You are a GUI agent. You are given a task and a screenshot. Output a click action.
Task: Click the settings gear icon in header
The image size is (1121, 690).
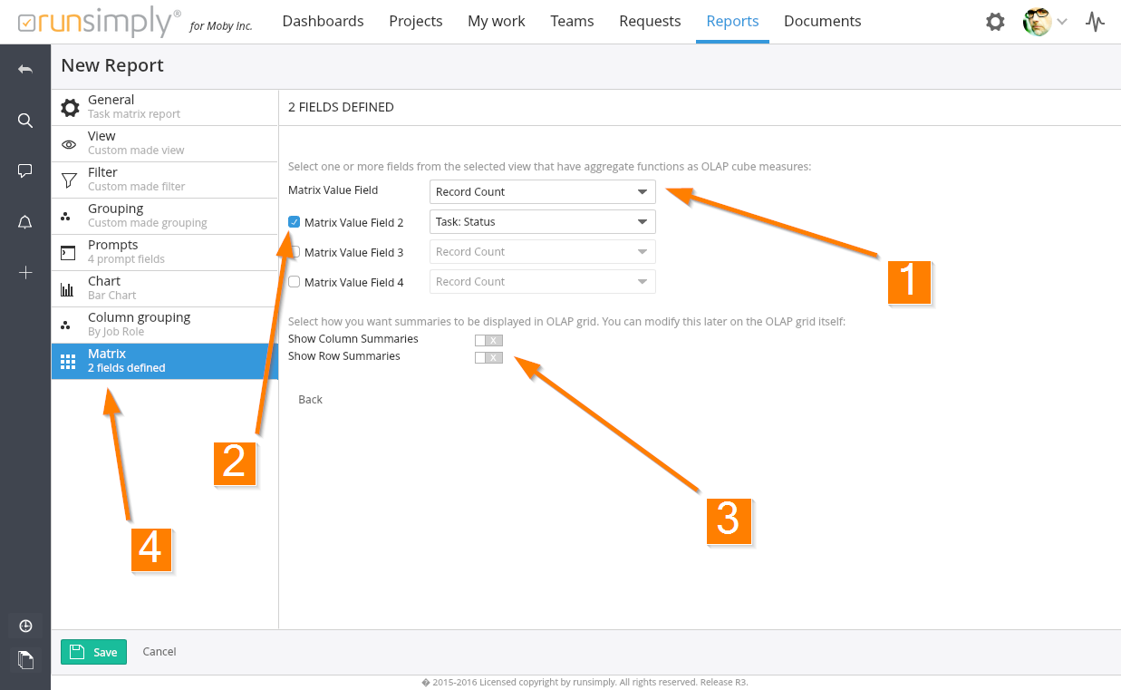995,22
